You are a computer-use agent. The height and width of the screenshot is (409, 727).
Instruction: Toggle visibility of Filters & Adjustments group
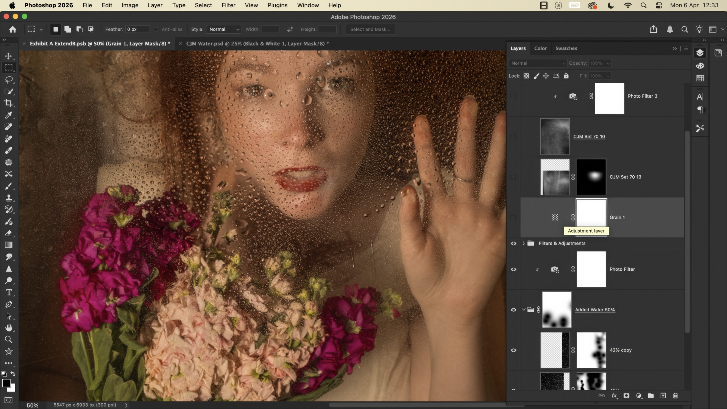(513, 244)
